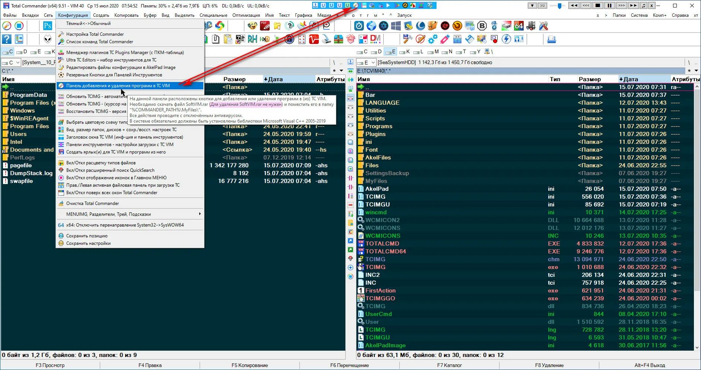Screen dimensions: 701x370
Task: Open the blue globe browser icon
Action: click(x=371, y=26)
